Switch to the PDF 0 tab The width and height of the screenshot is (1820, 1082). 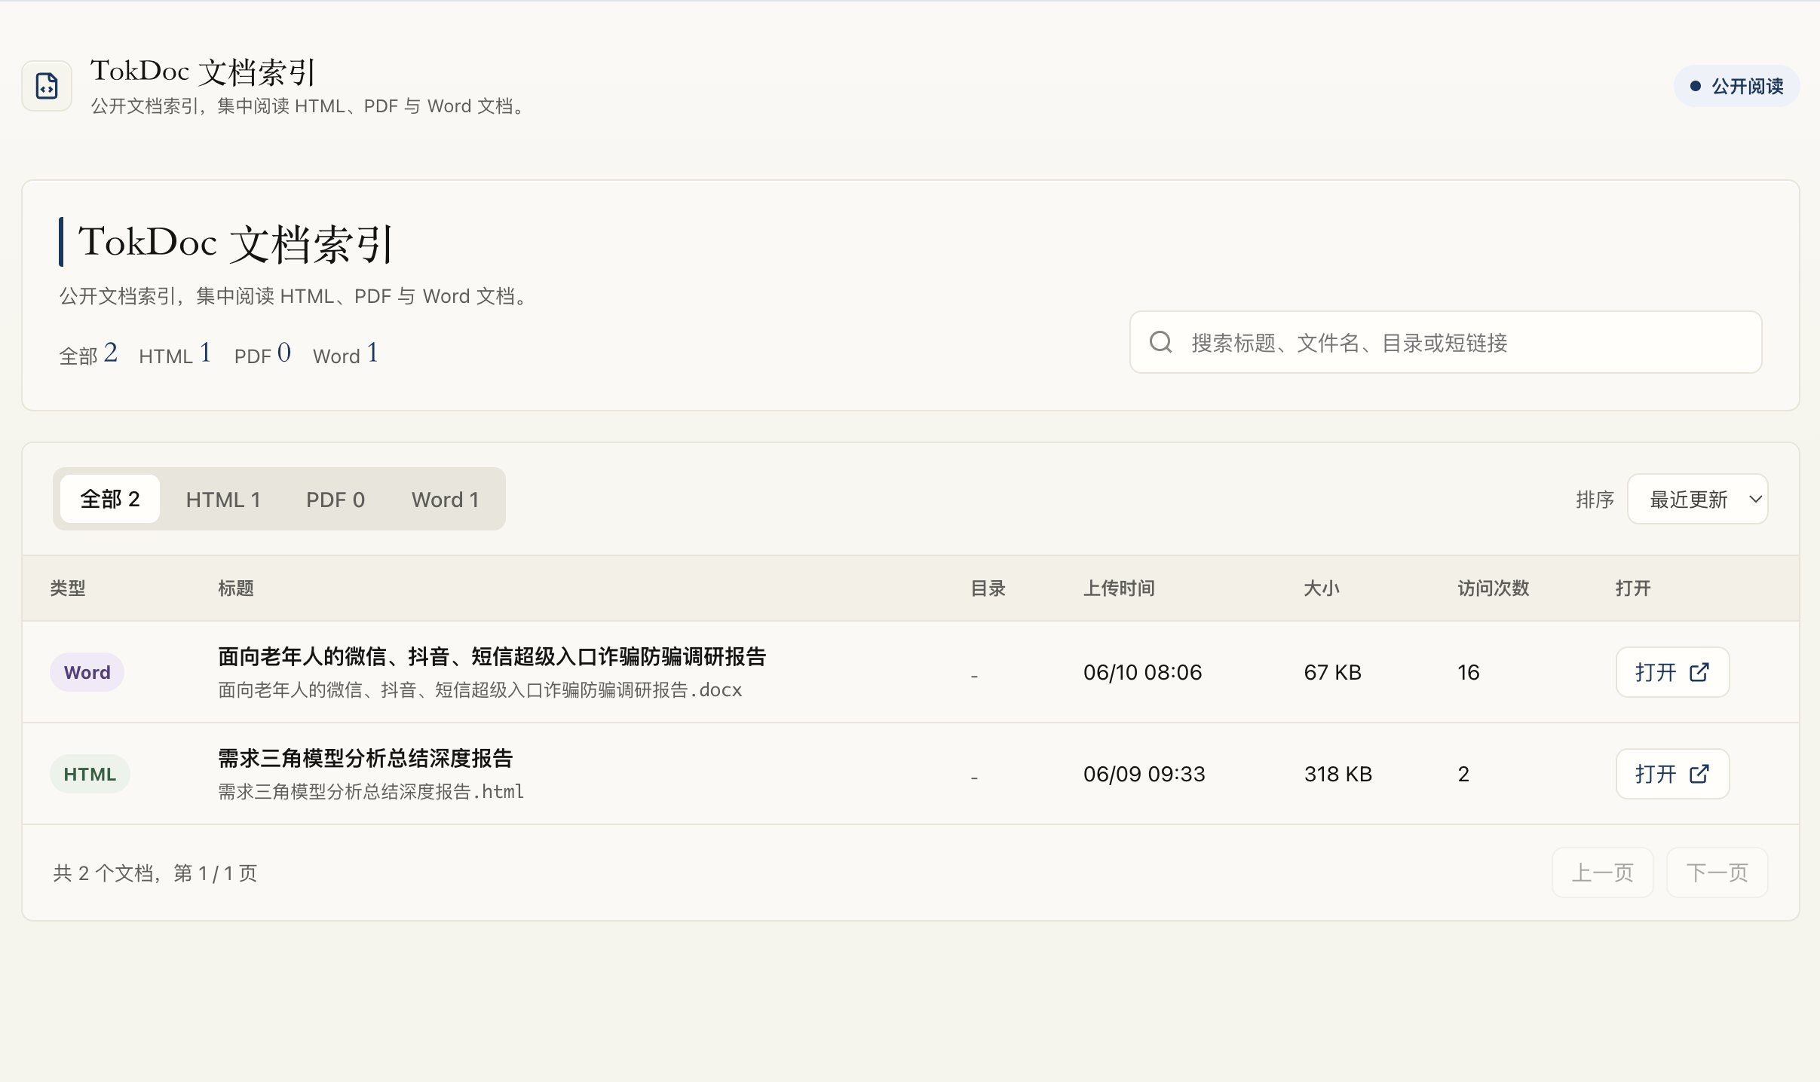pos(336,499)
